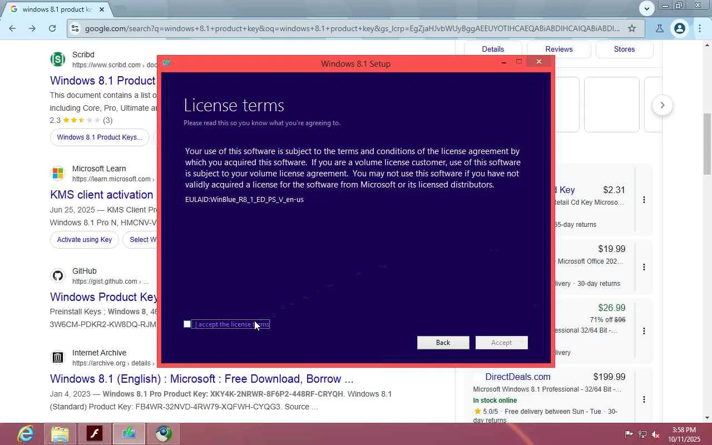Expand the Chrome tab search dropdown
Image resolution: width=712 pixels, height=445 pixels.
pos(646,8)
